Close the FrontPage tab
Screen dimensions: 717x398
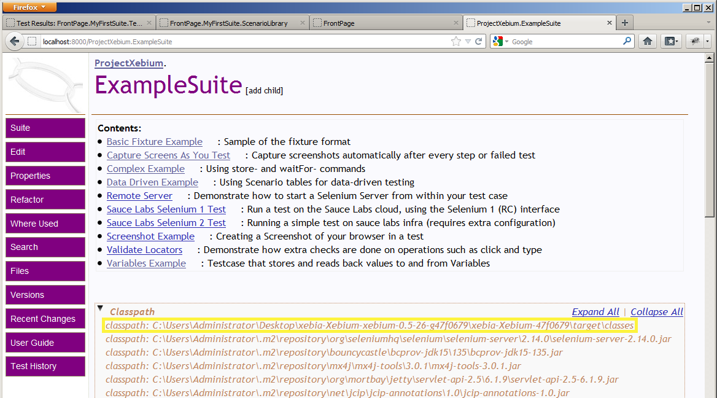coord(456,23)
